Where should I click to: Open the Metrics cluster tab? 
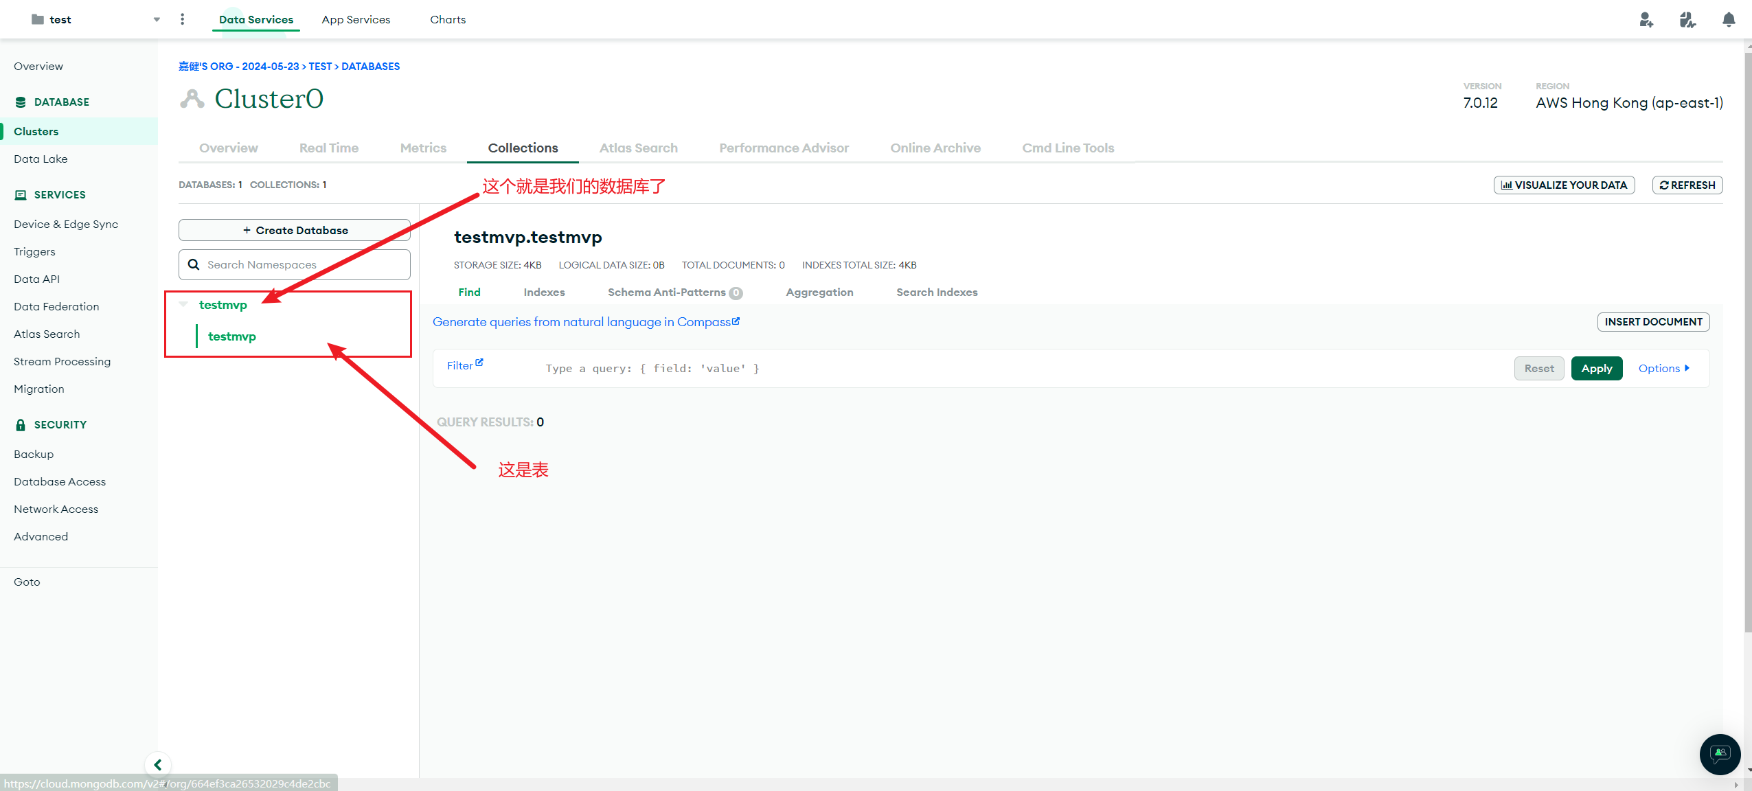423,148
